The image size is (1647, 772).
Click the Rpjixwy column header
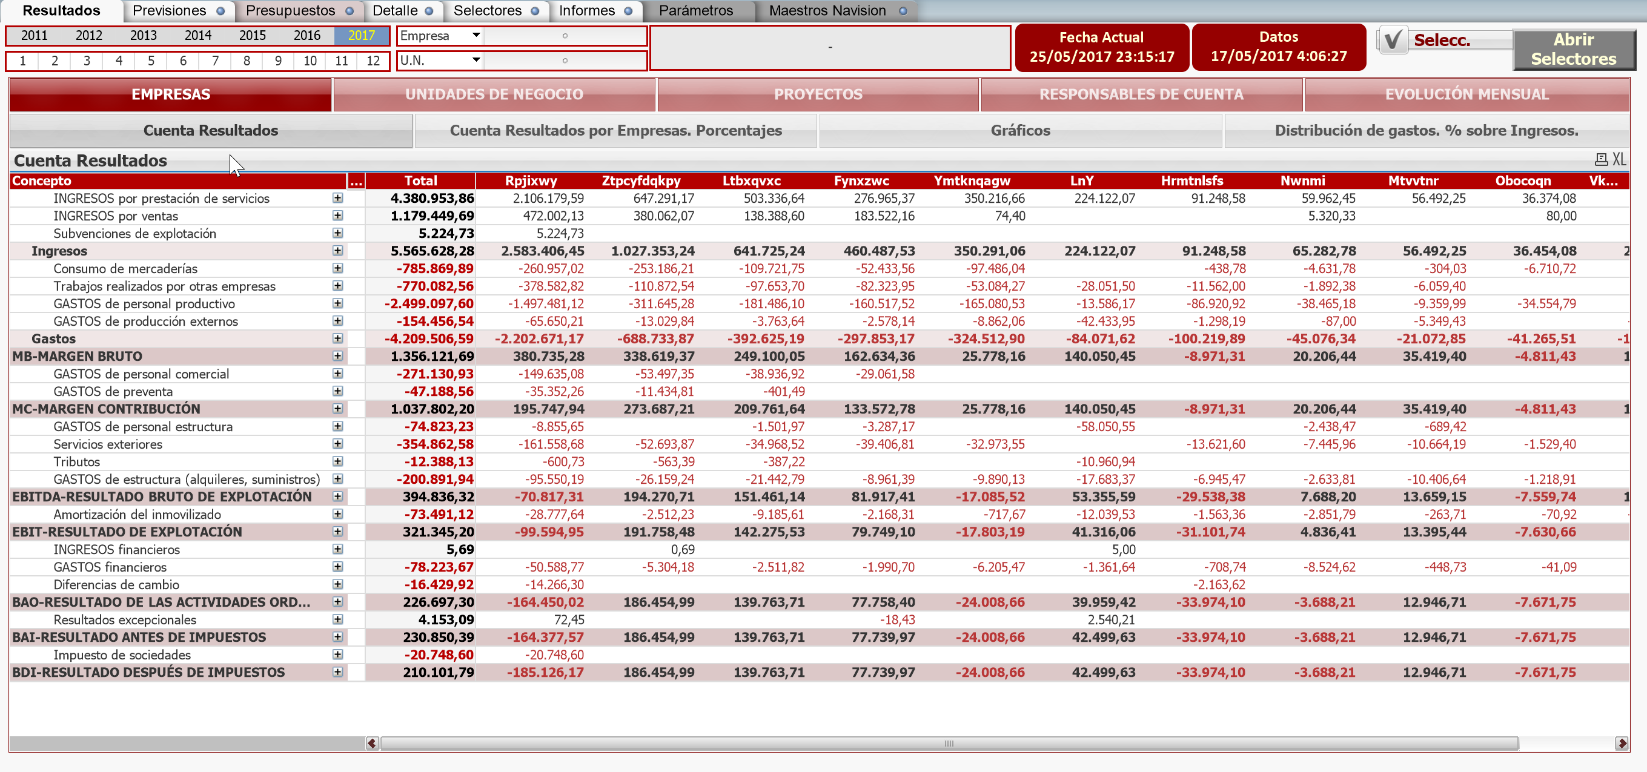pyautogui.click(x=531, y=181)
